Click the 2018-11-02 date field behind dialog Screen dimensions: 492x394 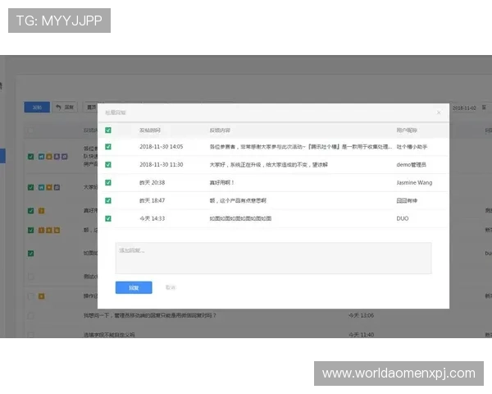[464, 108]
